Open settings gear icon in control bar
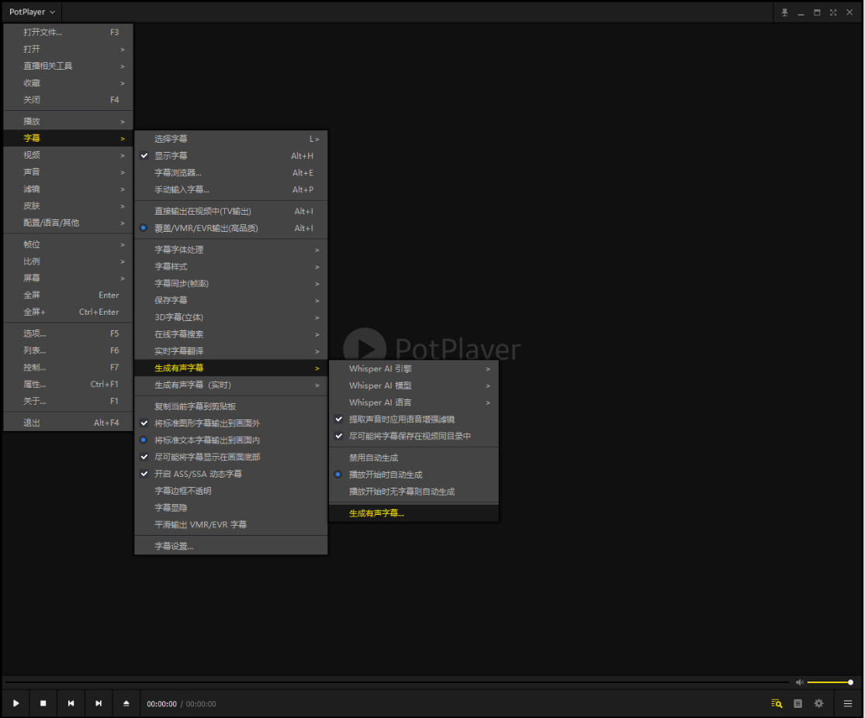865x718 pixels. pos(819,703)
